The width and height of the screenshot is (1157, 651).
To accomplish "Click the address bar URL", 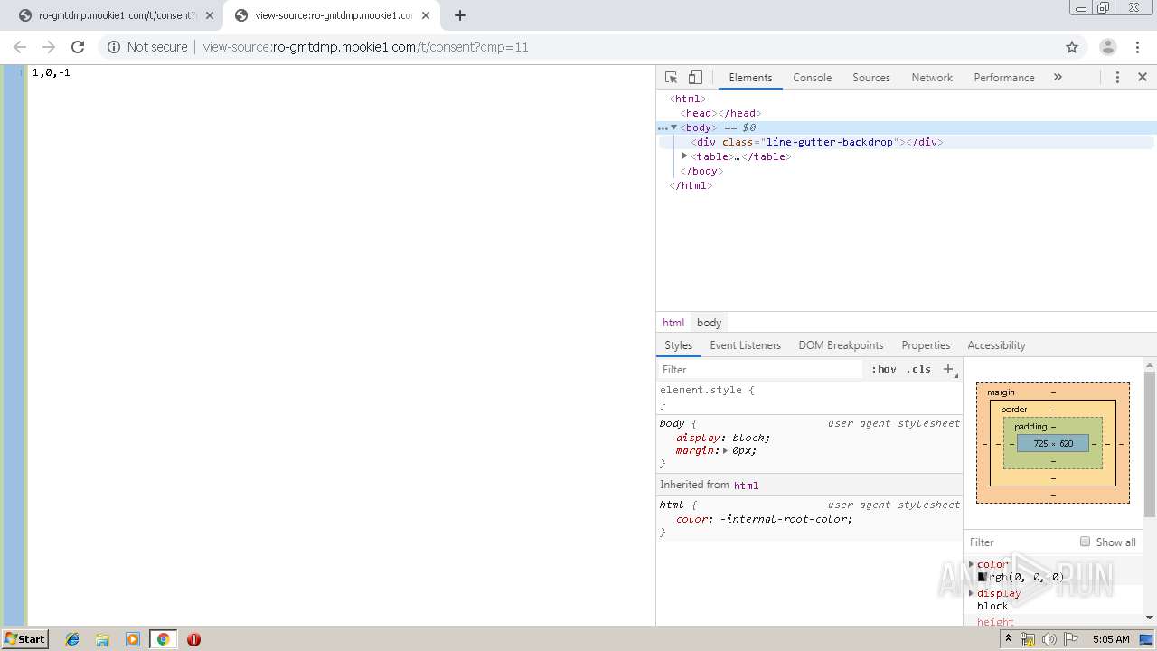I will pos(365,47).
